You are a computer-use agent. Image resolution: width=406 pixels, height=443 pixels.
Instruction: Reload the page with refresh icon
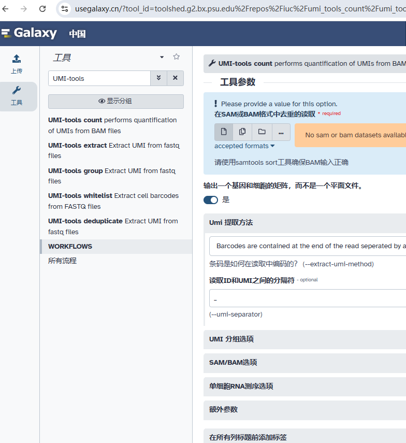click(42, 9)
